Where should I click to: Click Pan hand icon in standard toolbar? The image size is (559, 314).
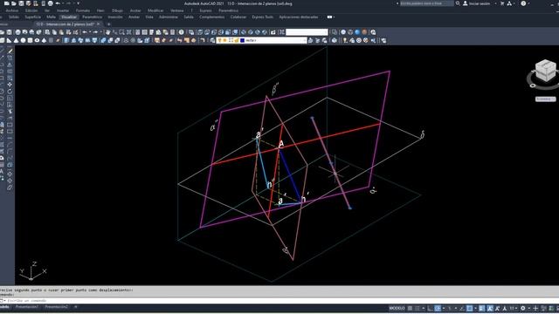click(x=108, y=32)
